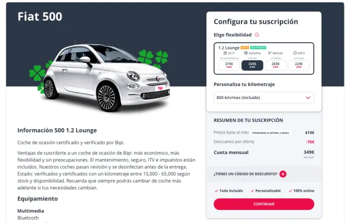Expand the ¿Tienes un código de descuento? section

pyautogui.click(x=245, y=174)
